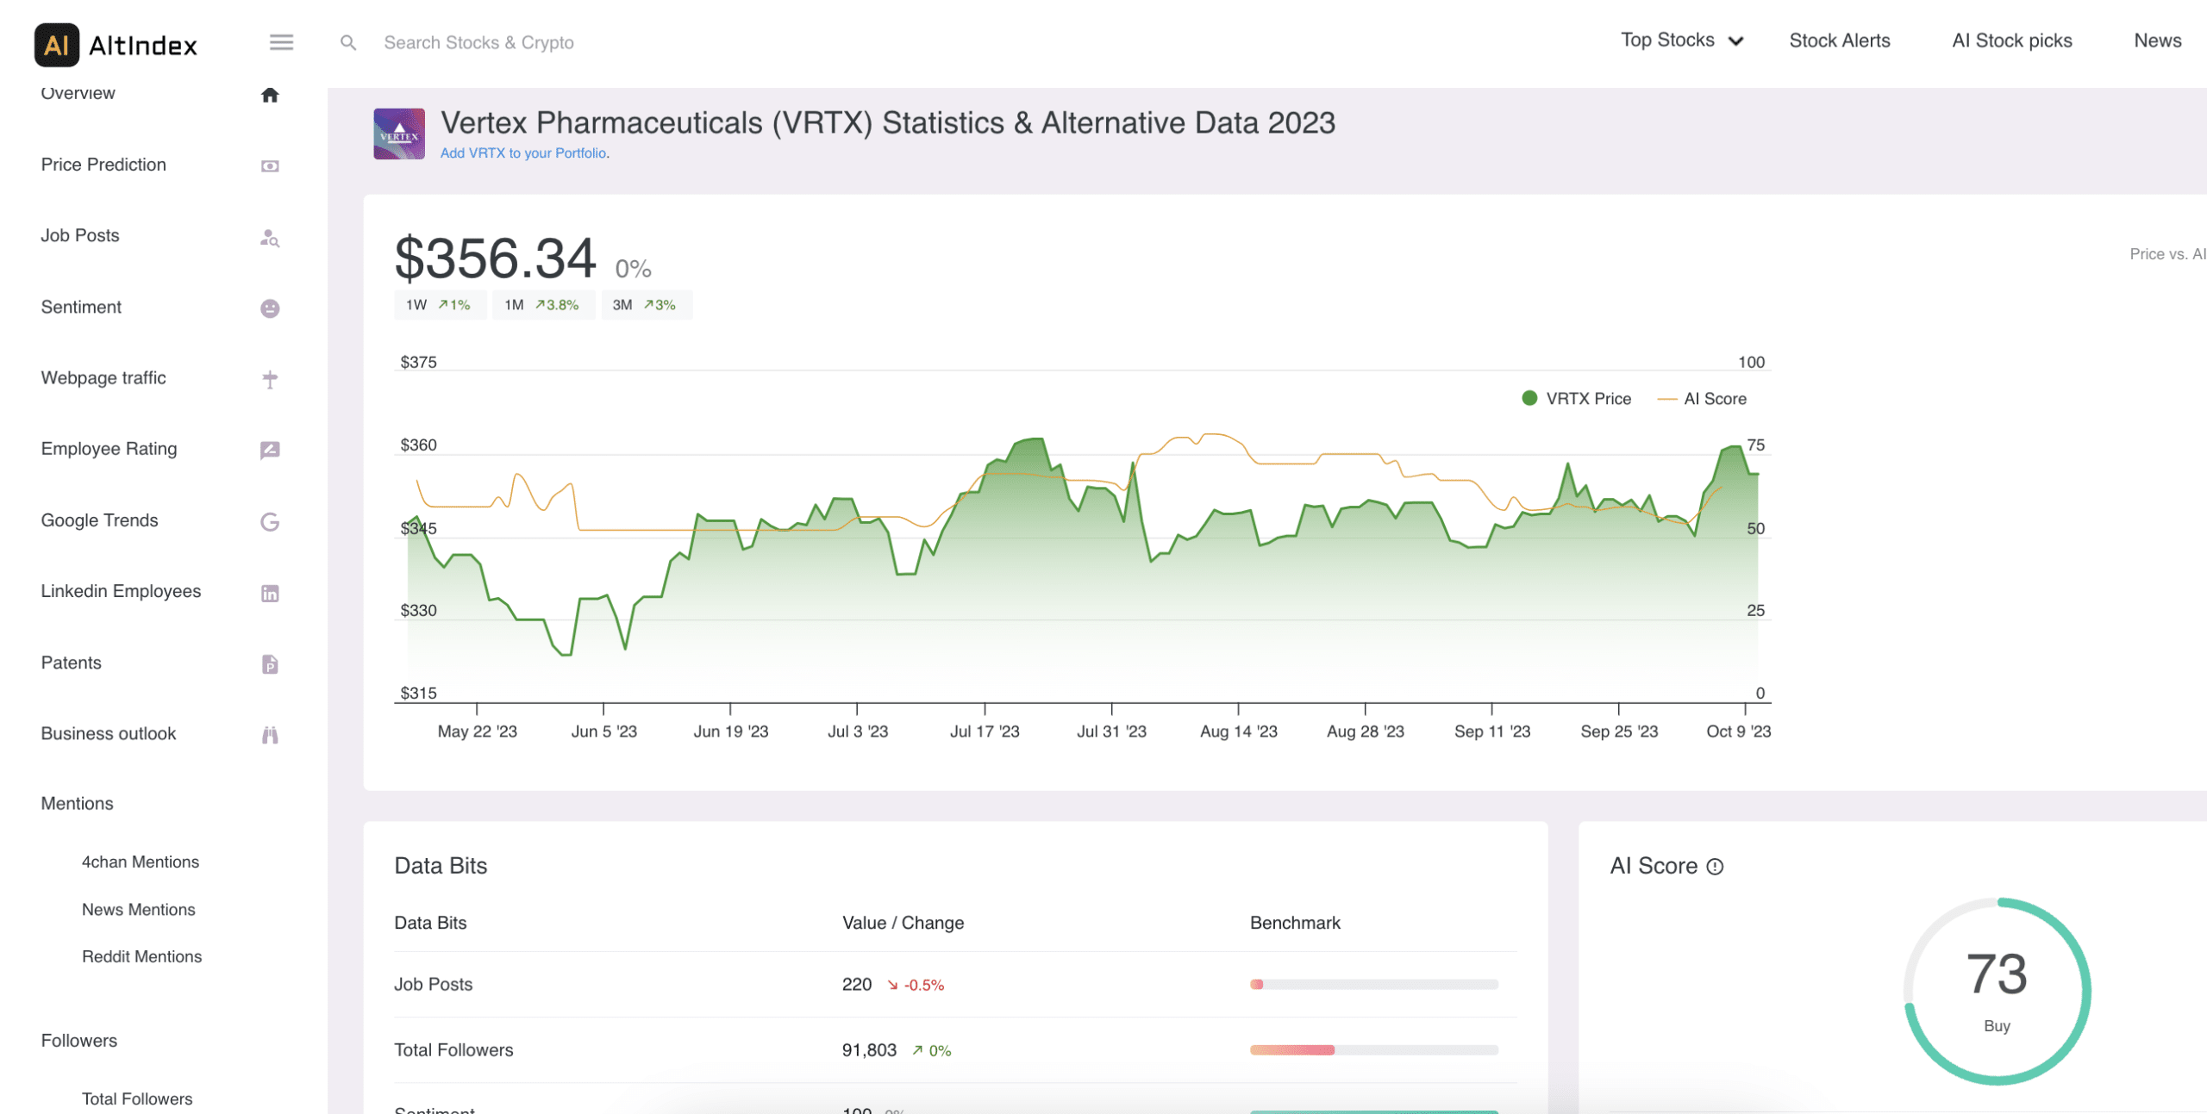Select Mentions in the sidebar
The image size is (2207, 1114).
coord(77,804)
